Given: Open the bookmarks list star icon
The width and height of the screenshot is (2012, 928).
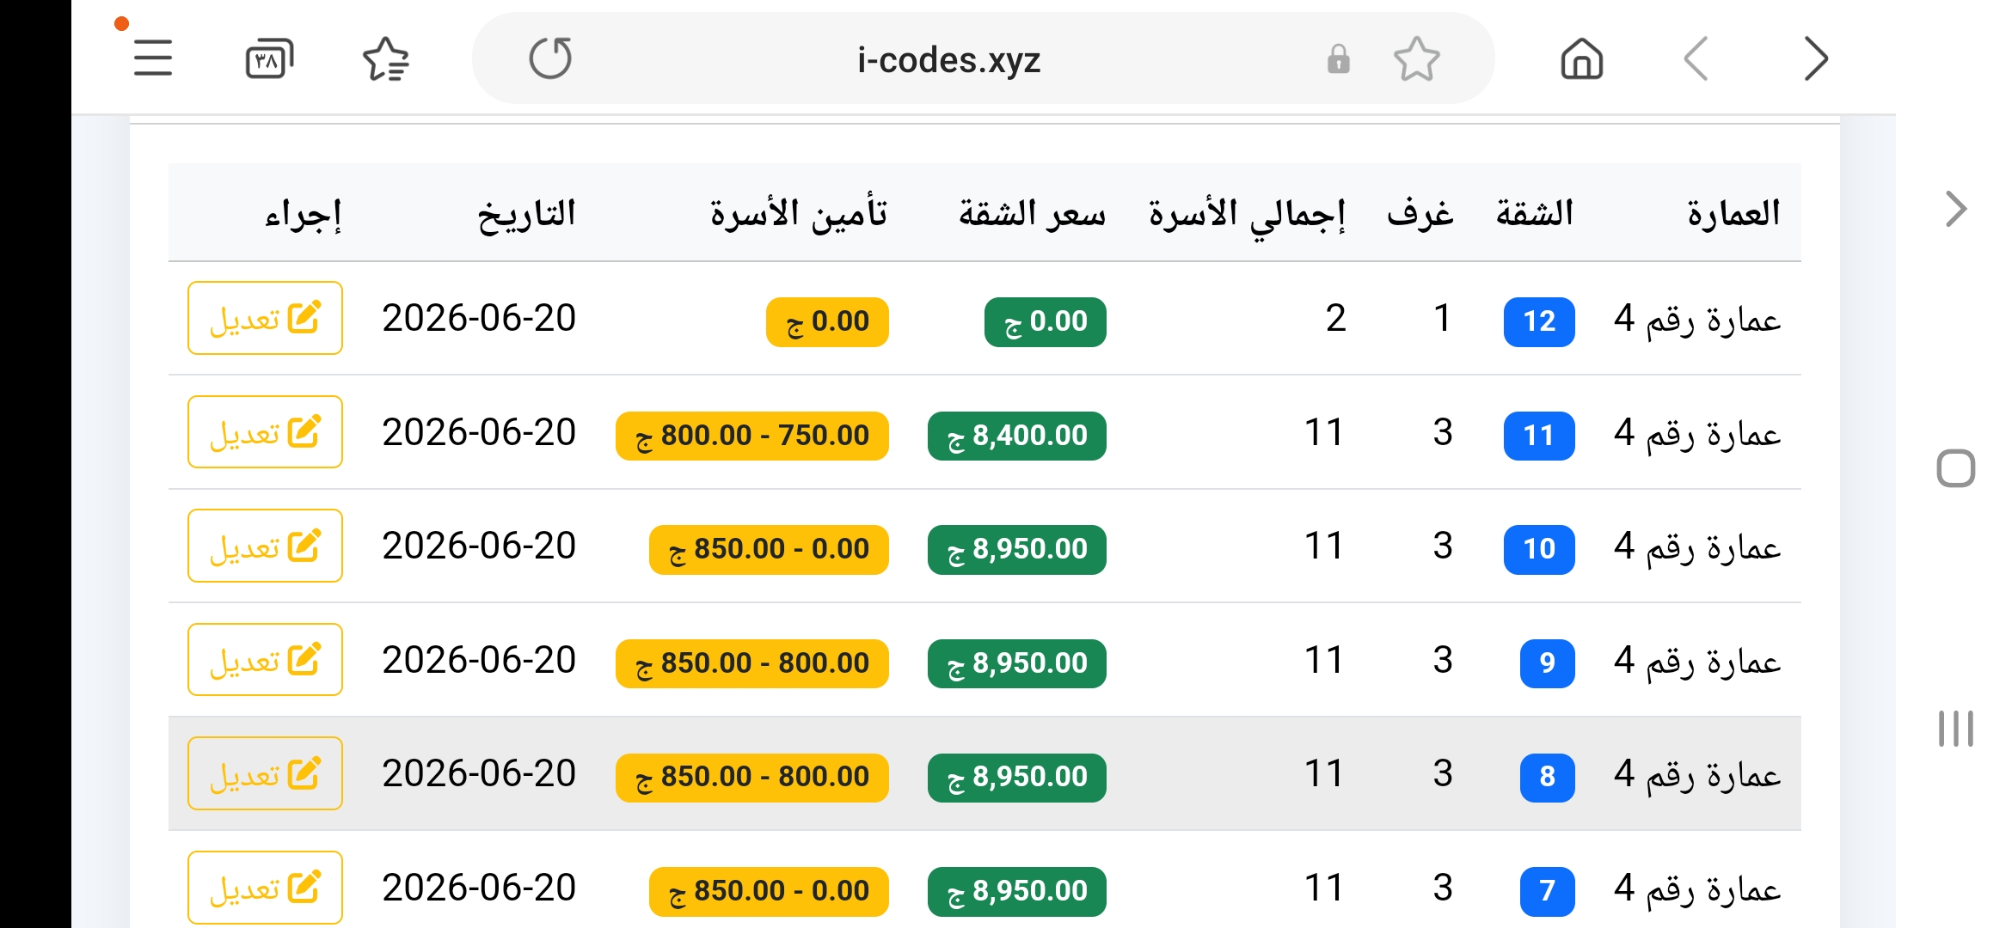Looking at the screenshot, I should pyautogui.click(x=386, y=58).
